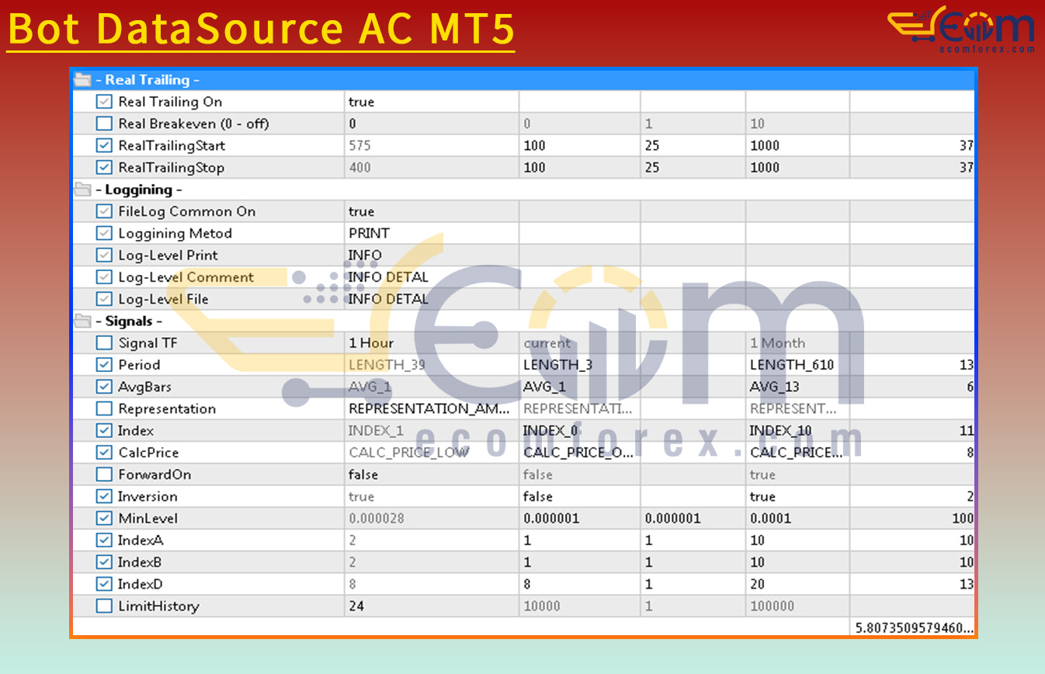Viewport: 1045px width, 674px height.
Task: Toggle the RealTrailingStart checkbox
Action: click(x=104, y=145)
